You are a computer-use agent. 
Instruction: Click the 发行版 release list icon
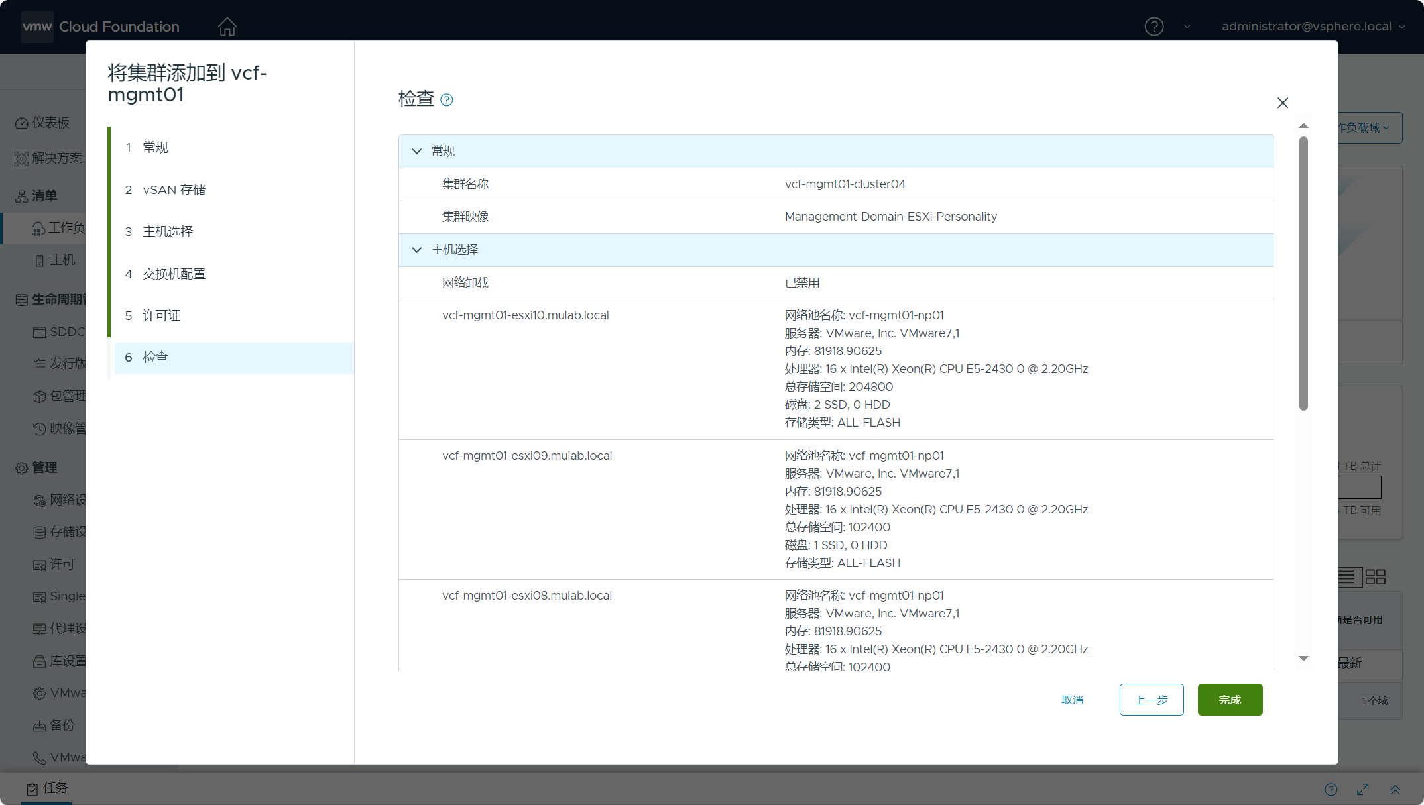pyautogui.click(x=40, y=363)
